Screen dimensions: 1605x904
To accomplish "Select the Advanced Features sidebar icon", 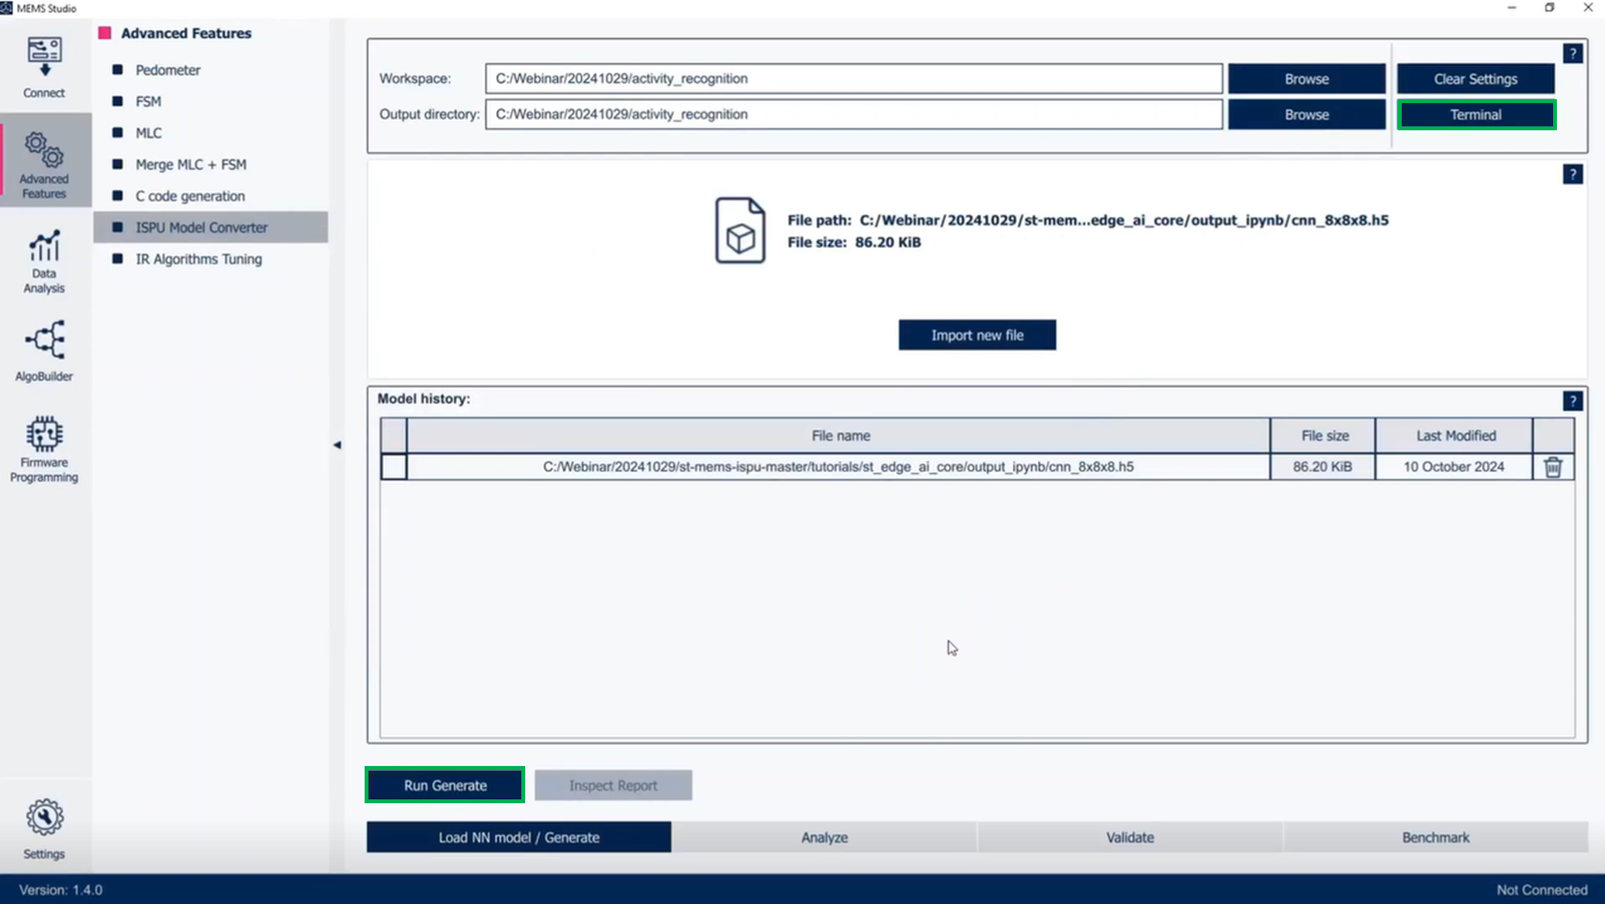I will point(43,163).
